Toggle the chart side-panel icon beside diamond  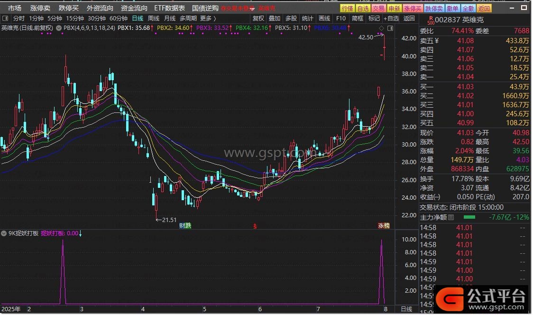(x=390, y=28)
